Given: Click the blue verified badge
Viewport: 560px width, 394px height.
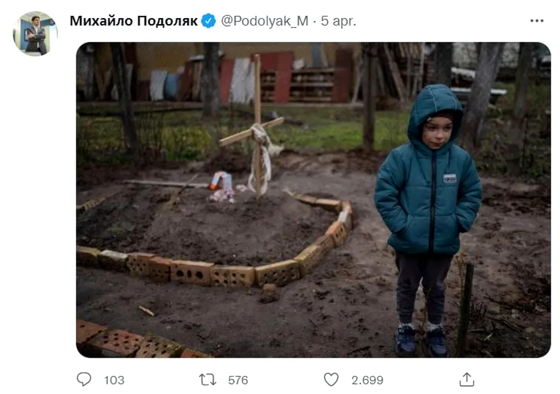Looking at the screenshot, I should point(209,21).
